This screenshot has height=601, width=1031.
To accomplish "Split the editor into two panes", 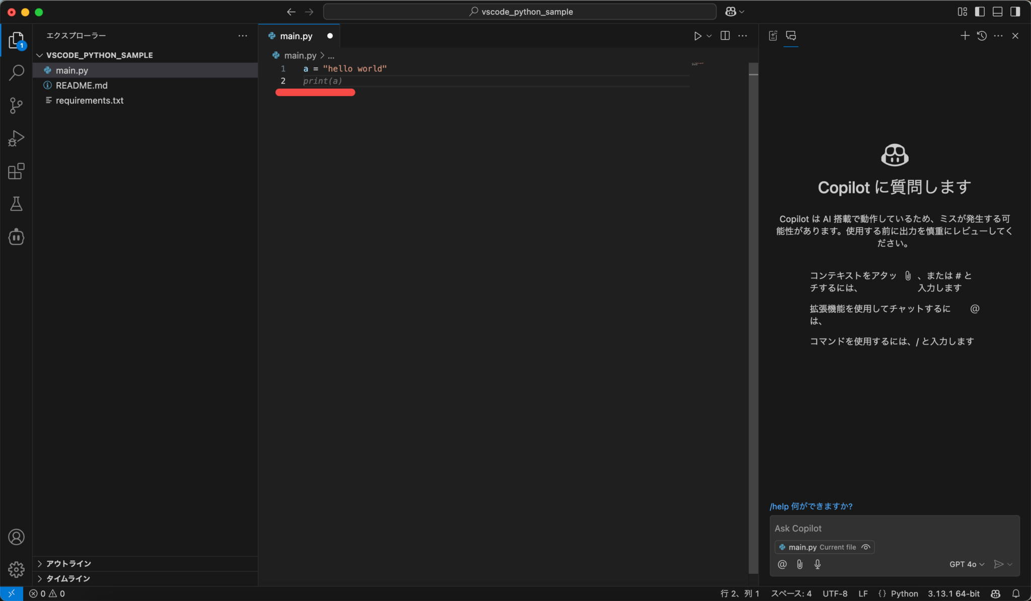I will (725, 35).
